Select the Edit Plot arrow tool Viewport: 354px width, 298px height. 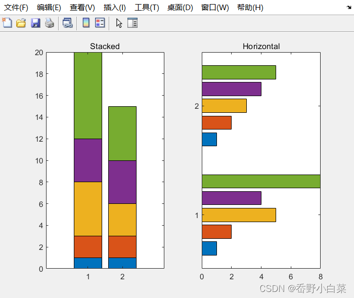[119, 23]
